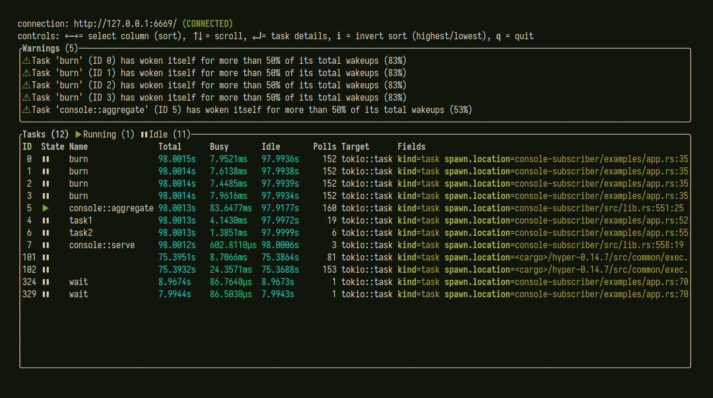Select the task1 name cell
713x398 pixels.
(81, 221)
